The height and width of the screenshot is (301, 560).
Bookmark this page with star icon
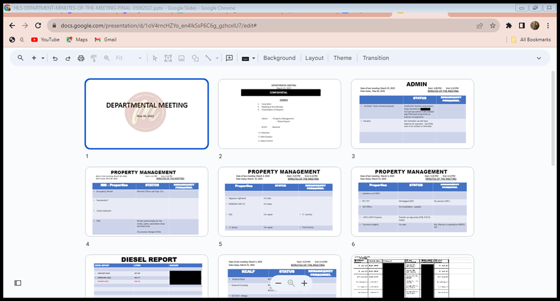tap(492, 26)
